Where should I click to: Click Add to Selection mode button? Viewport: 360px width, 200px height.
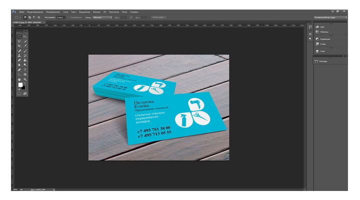click(x=29, y=17)
